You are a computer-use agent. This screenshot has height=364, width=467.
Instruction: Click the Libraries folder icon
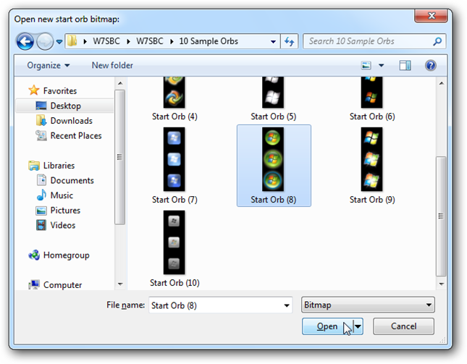click(33, 166)
